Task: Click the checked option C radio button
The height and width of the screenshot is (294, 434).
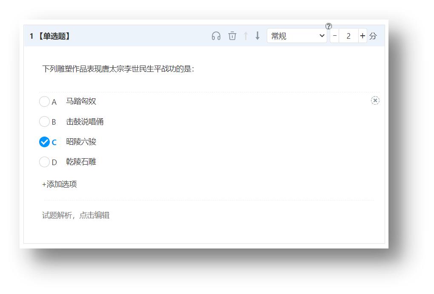Action: coord(44,142)
